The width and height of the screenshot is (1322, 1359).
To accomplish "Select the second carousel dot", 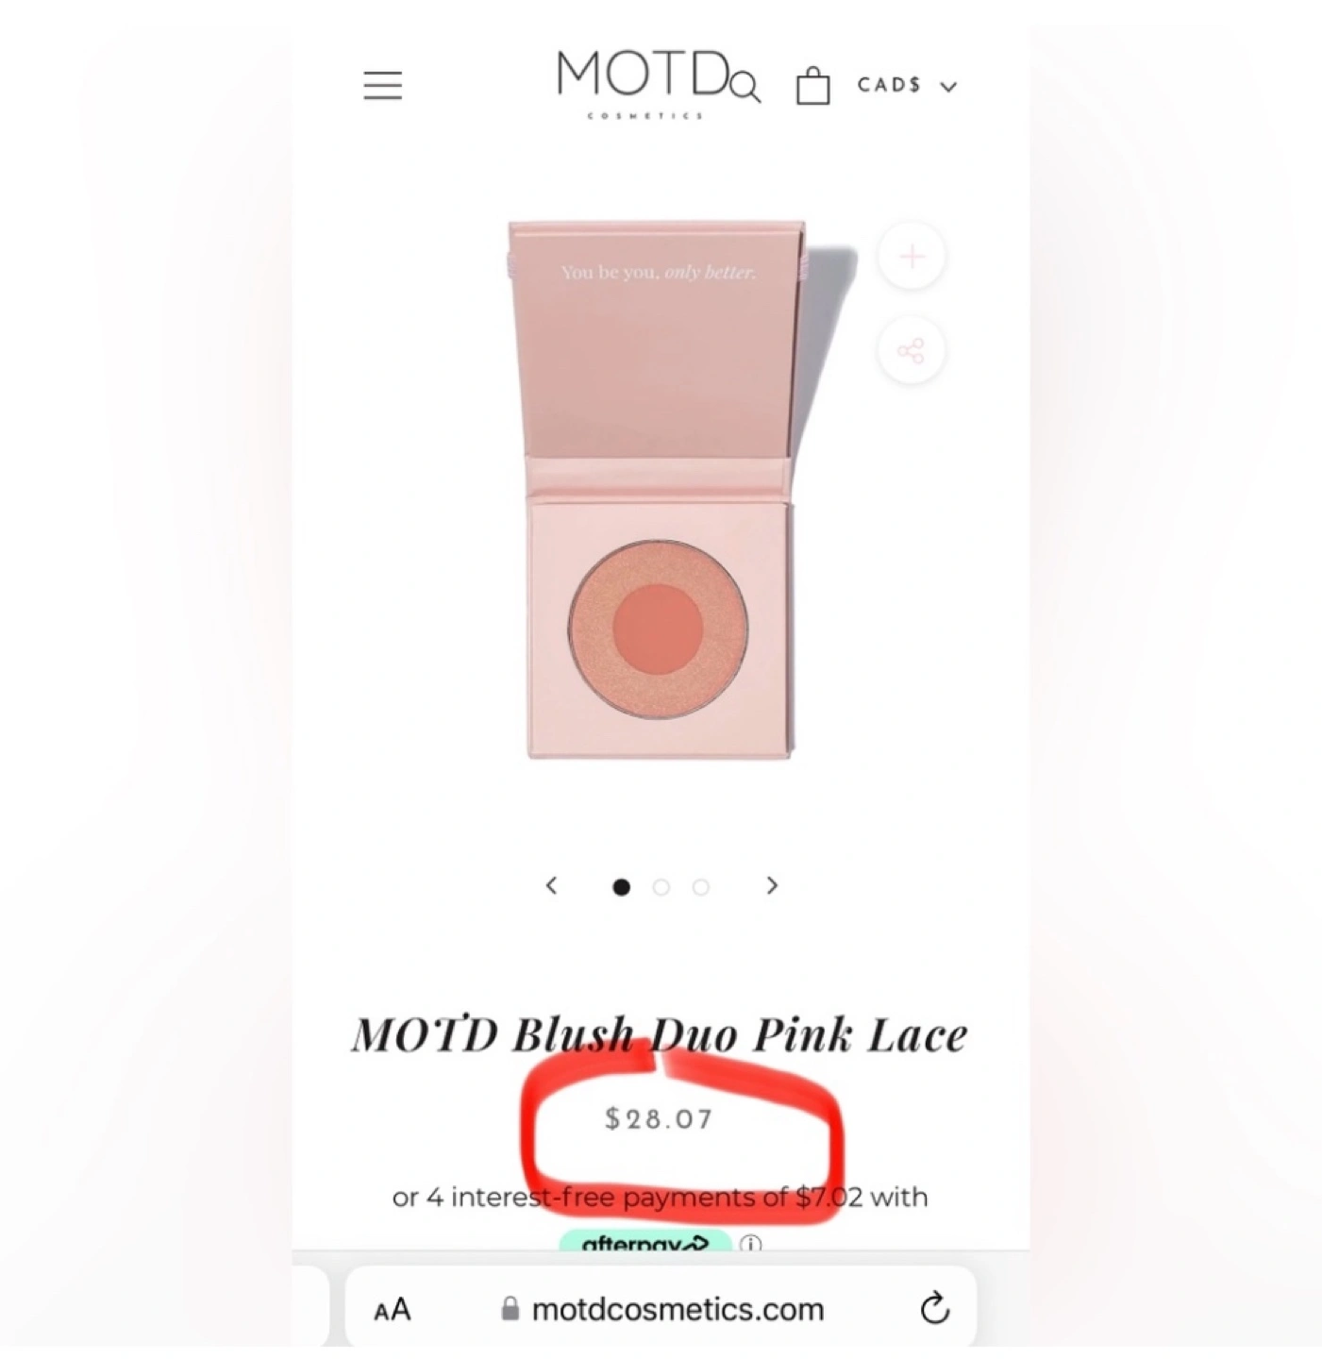I will click(661, 887).
